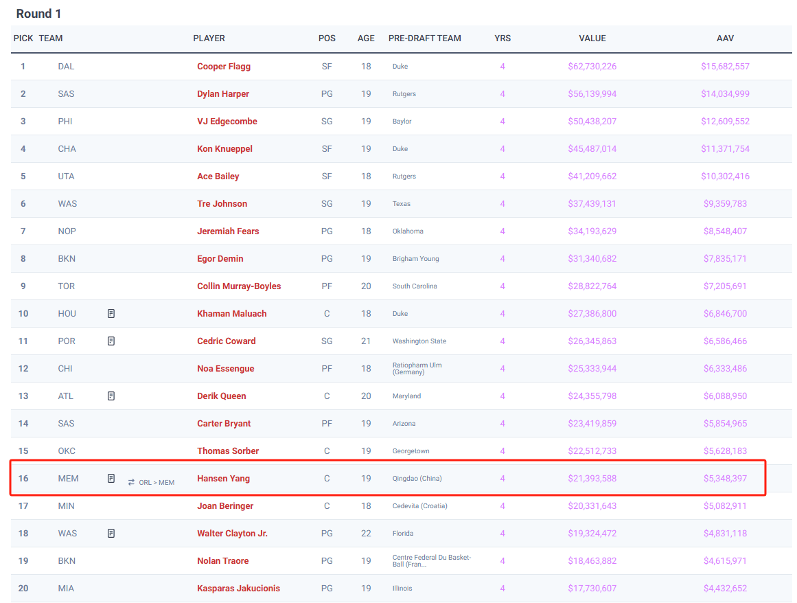The image size is (797, 603).
Task: Click the $4,432,652 AAV cell
Action: (x=725, y=589)
